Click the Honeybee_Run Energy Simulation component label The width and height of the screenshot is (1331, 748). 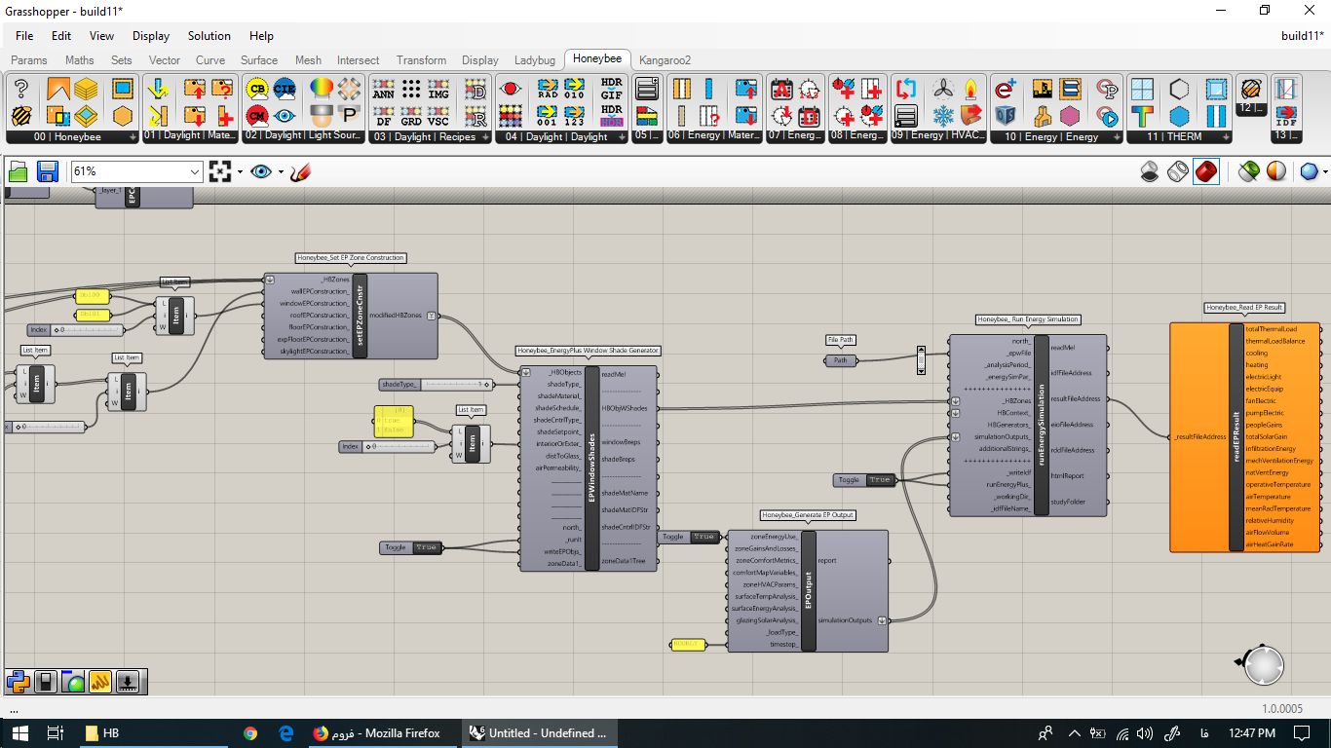point(1028,319)
